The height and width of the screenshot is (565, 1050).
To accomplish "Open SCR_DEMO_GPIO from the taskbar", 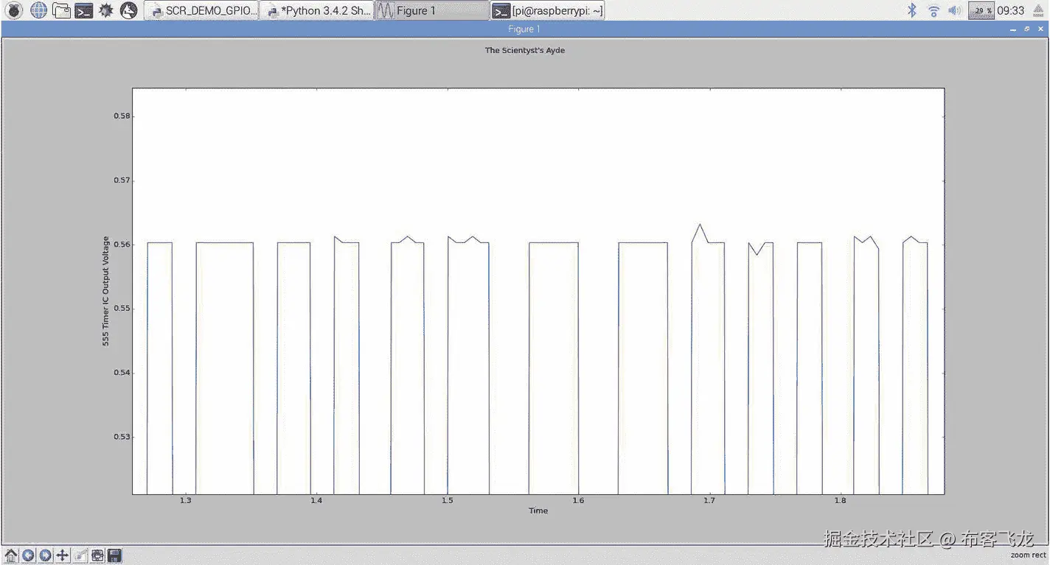I will coord(201,10).
